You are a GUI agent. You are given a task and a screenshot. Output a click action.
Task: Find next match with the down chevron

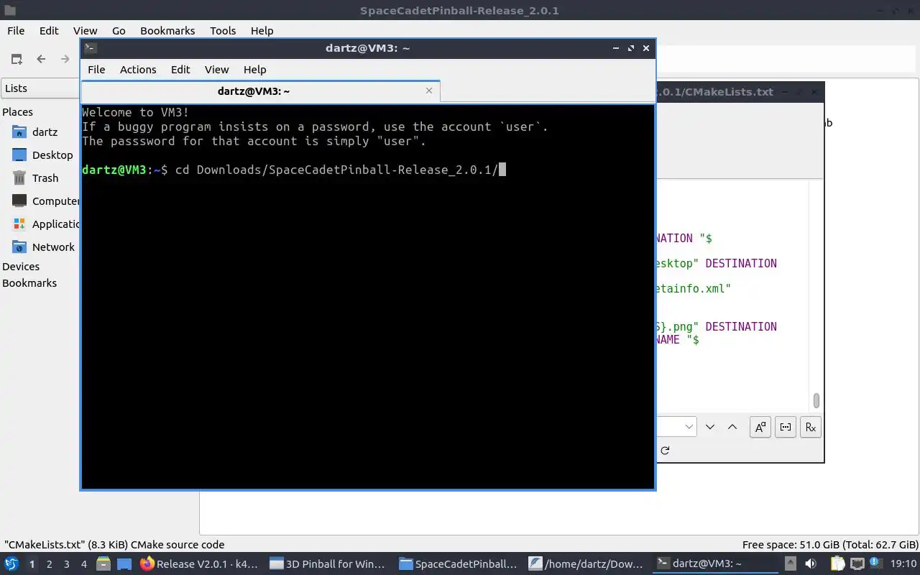(710, 427)
